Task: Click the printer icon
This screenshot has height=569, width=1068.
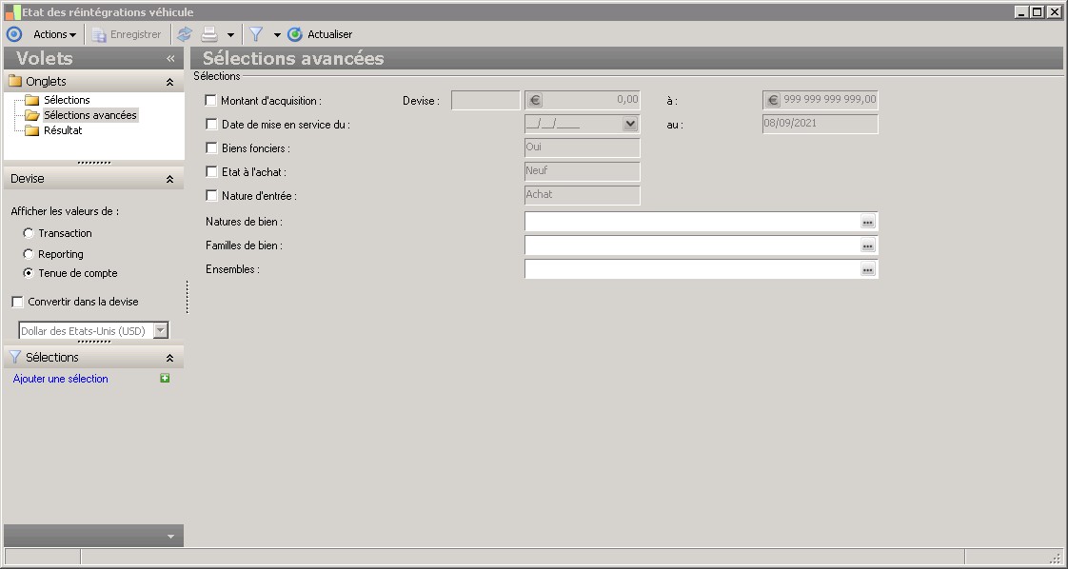Action: [x=209, y=34]
